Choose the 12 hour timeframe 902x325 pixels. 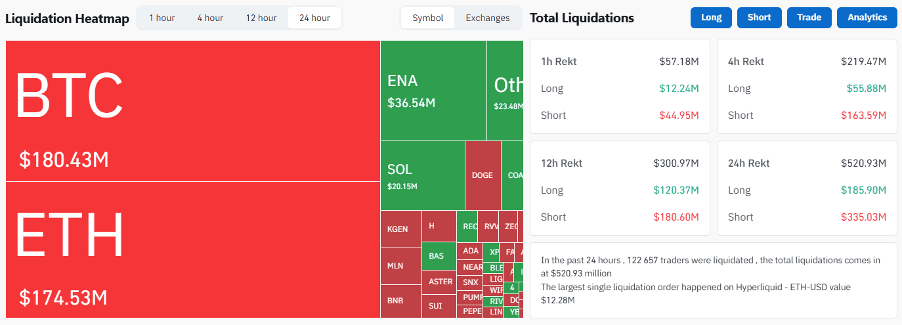tap(261, 18)
